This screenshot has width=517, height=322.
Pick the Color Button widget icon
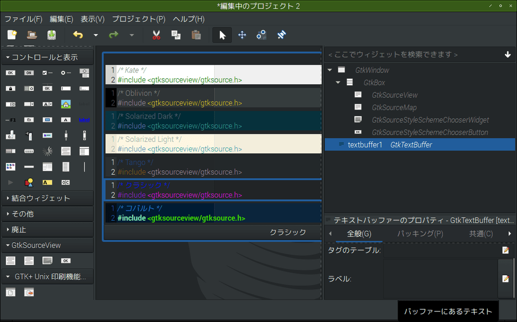tap(47, 120)
